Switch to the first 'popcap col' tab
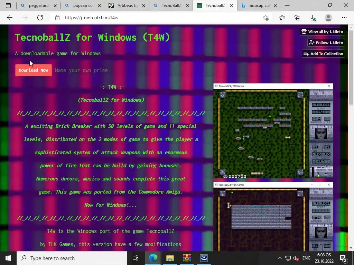 pyautogui.click(x=83, y=6)
